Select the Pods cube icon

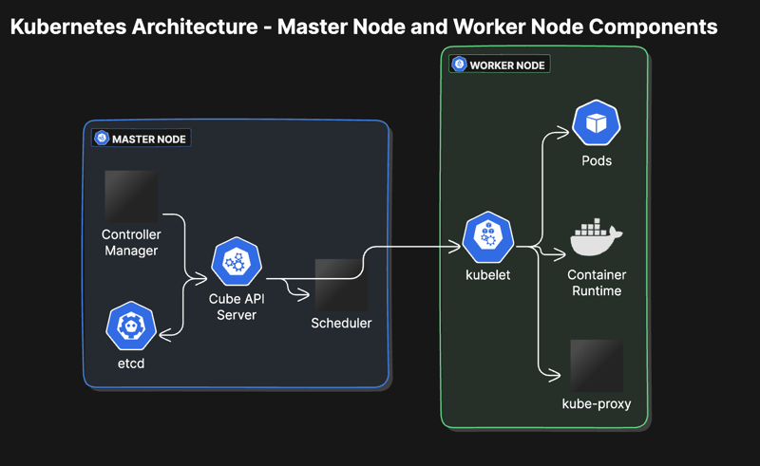(x=597, y=123)
